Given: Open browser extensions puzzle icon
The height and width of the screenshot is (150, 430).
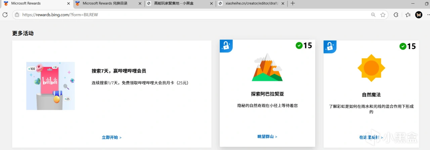Looking at the screenshot, I should click(396, 15).
